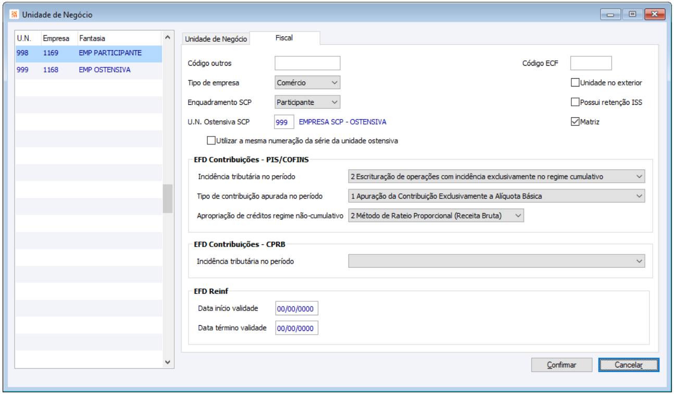674x394 pixels.
Task: Open Apropriação de créditos regime não-cumulativo dropdown
Action: coord(436,216)
